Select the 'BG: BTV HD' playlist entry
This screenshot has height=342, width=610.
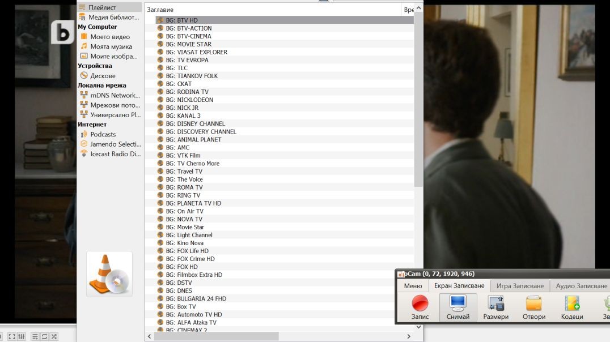(x=285, y=20)
